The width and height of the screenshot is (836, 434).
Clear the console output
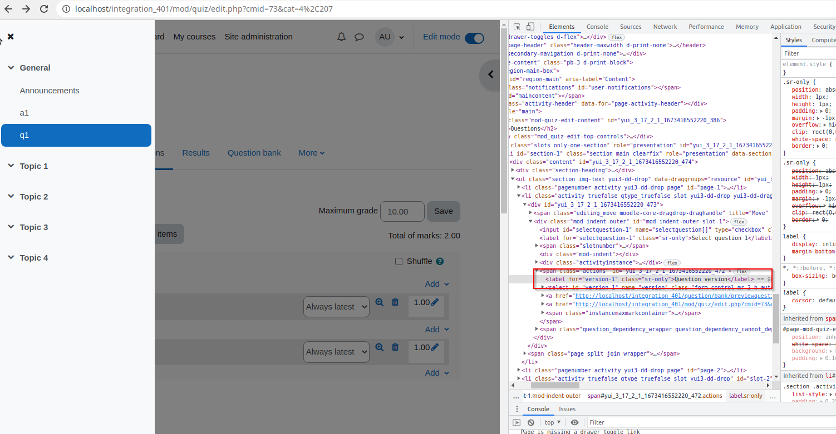[x=531, y=422]
